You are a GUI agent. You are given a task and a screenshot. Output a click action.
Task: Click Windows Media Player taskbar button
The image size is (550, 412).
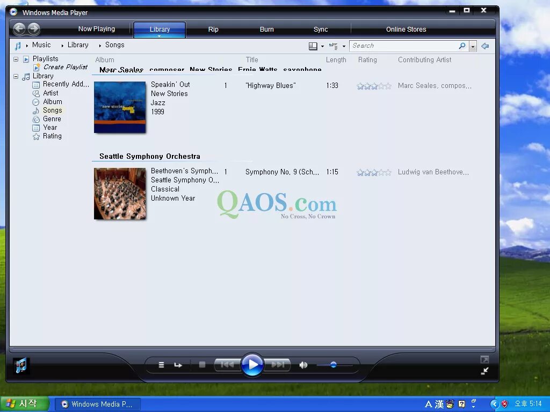tap(98, 404)
